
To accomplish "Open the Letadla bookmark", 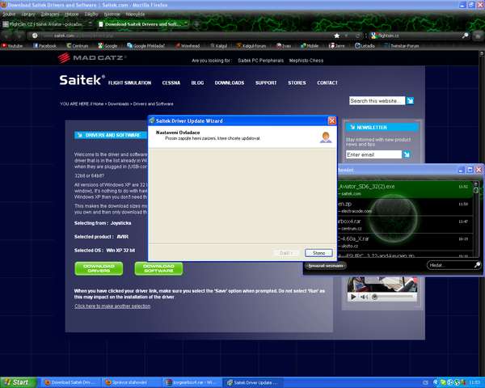I will 365,46.
